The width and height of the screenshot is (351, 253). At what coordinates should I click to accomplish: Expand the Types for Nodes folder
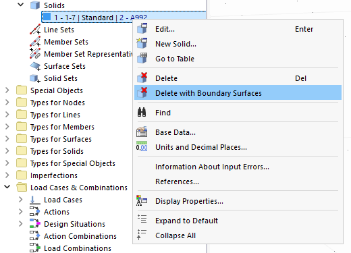click(x=7, y=103)
